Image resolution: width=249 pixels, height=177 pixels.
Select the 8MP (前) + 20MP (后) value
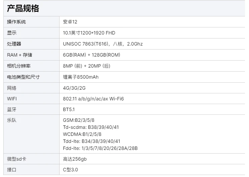click(x=86, y=66)
